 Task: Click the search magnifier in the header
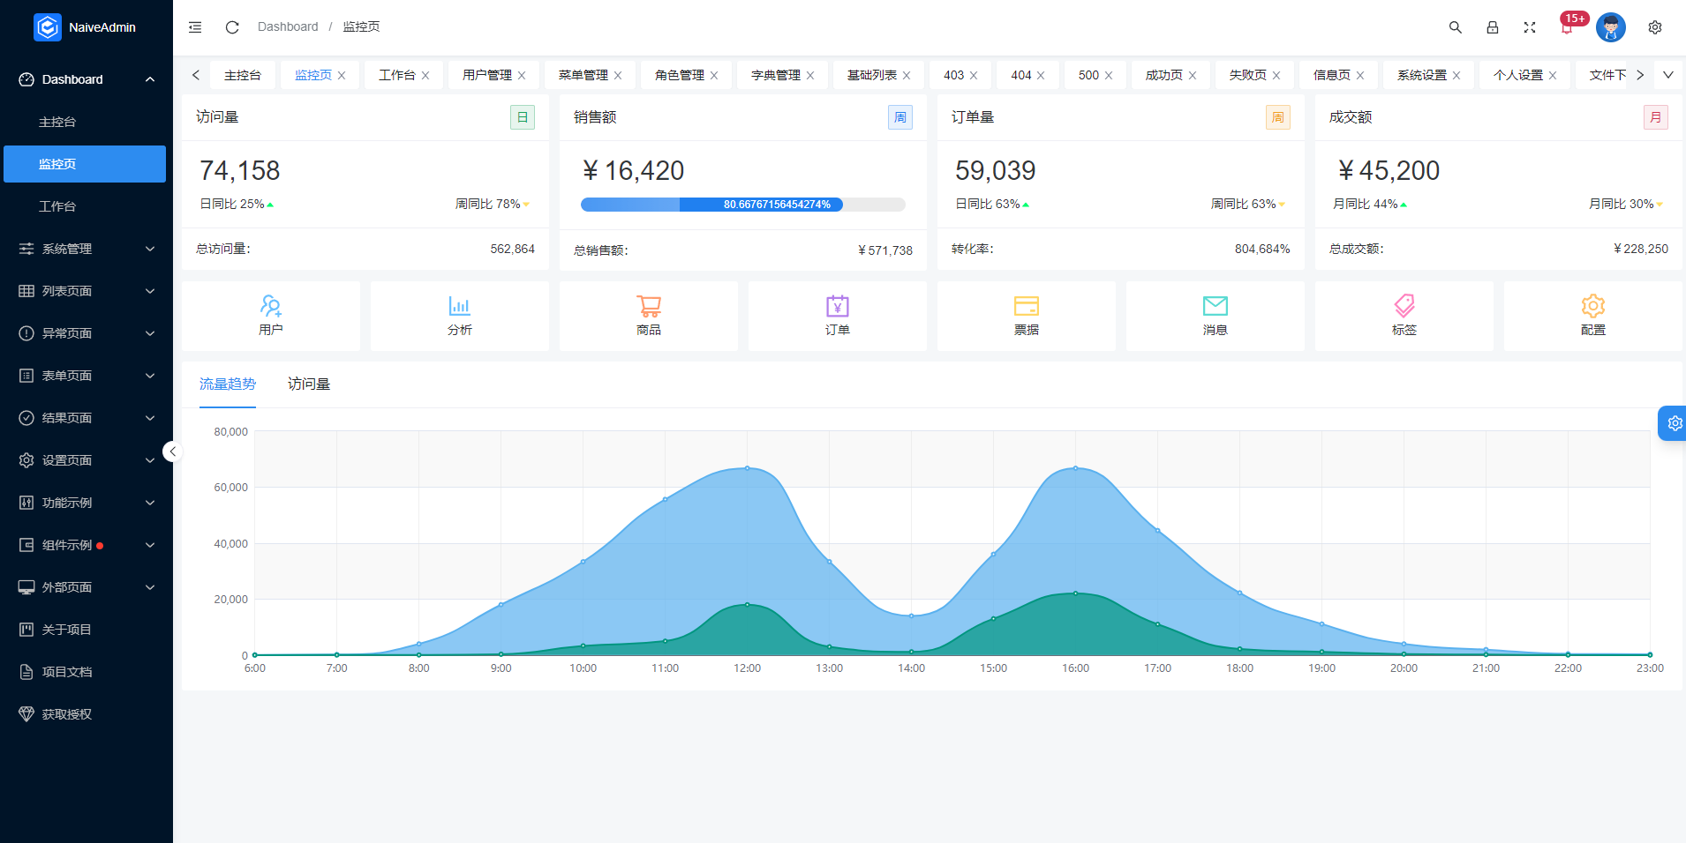pyautogui.click(x=1456, y=27)
